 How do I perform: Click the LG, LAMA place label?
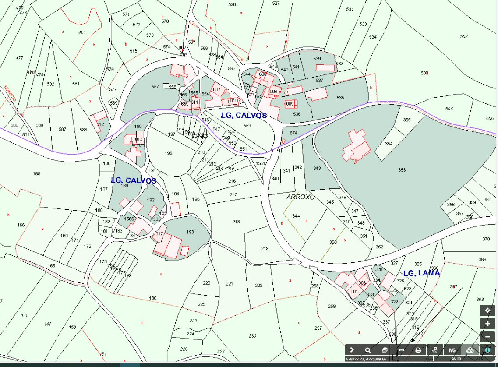point(421,273)
